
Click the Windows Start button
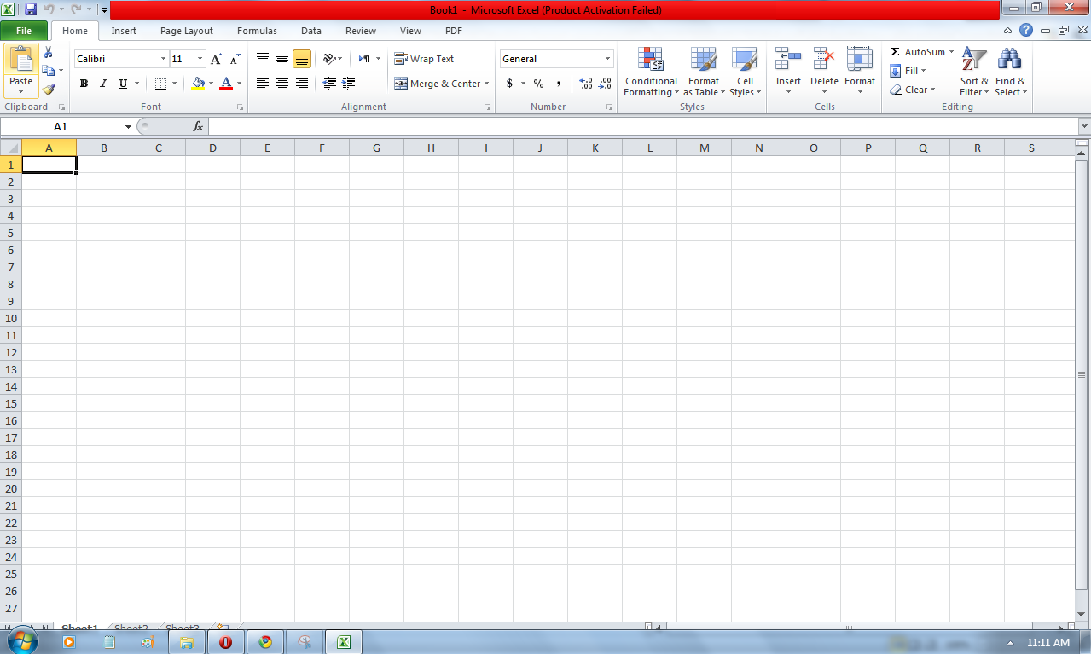(23, 642)
